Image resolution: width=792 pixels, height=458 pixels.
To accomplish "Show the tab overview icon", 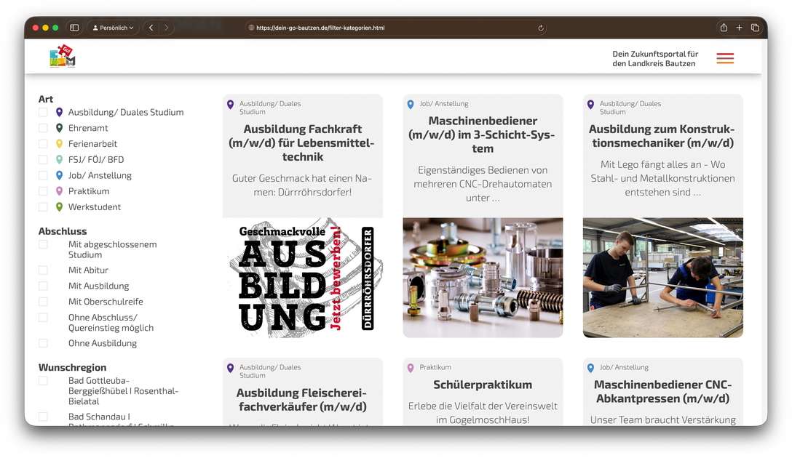I will pos(755,28).
